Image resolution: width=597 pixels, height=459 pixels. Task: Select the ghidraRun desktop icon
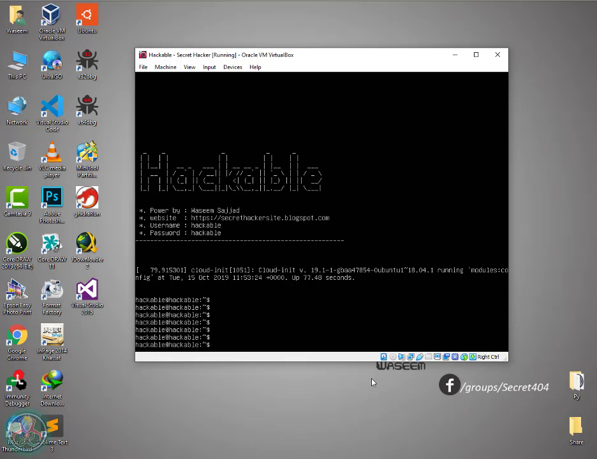click(87, 202)
